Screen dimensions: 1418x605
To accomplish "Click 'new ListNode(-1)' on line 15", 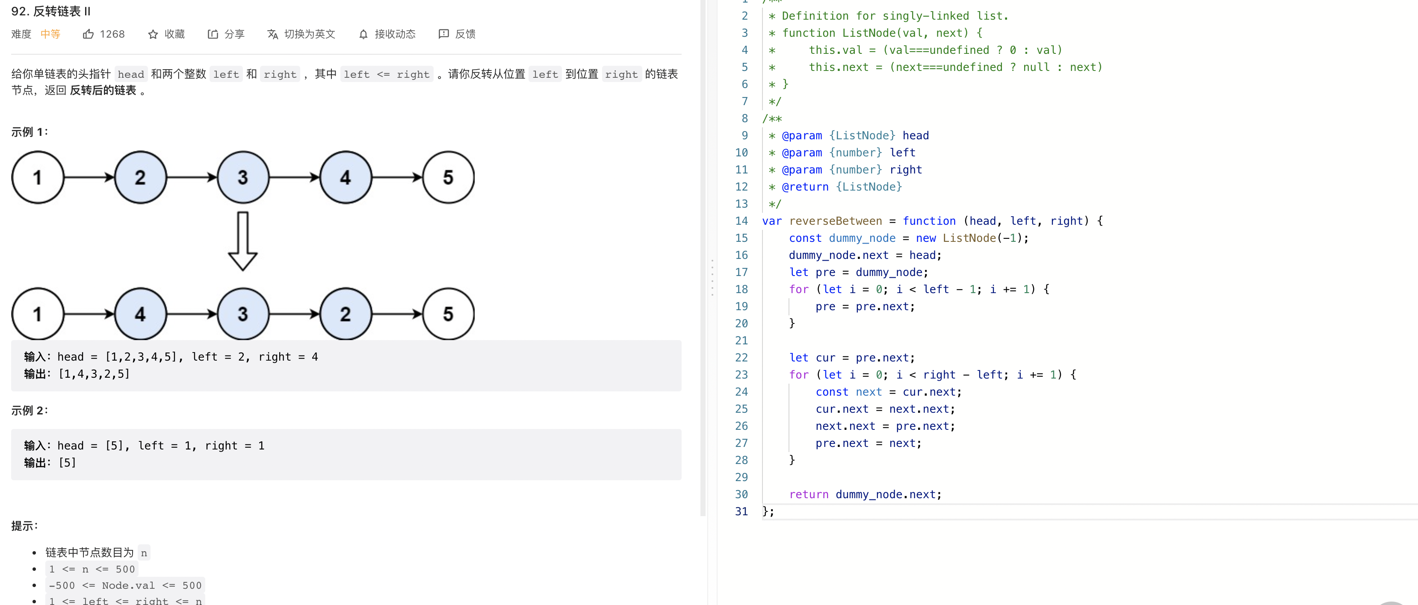I will (969, 238).
